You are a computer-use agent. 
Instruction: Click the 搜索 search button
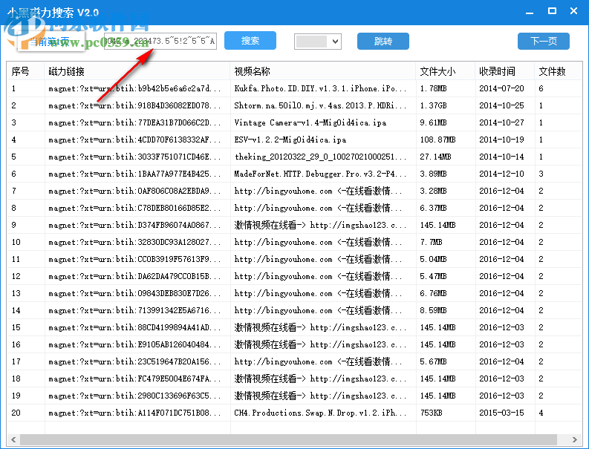(x=250, y=41)
